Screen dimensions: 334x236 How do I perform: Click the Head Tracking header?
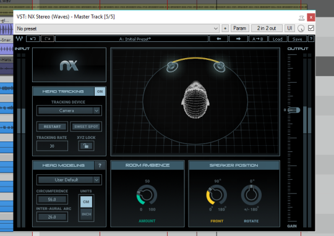coord(63,91)
